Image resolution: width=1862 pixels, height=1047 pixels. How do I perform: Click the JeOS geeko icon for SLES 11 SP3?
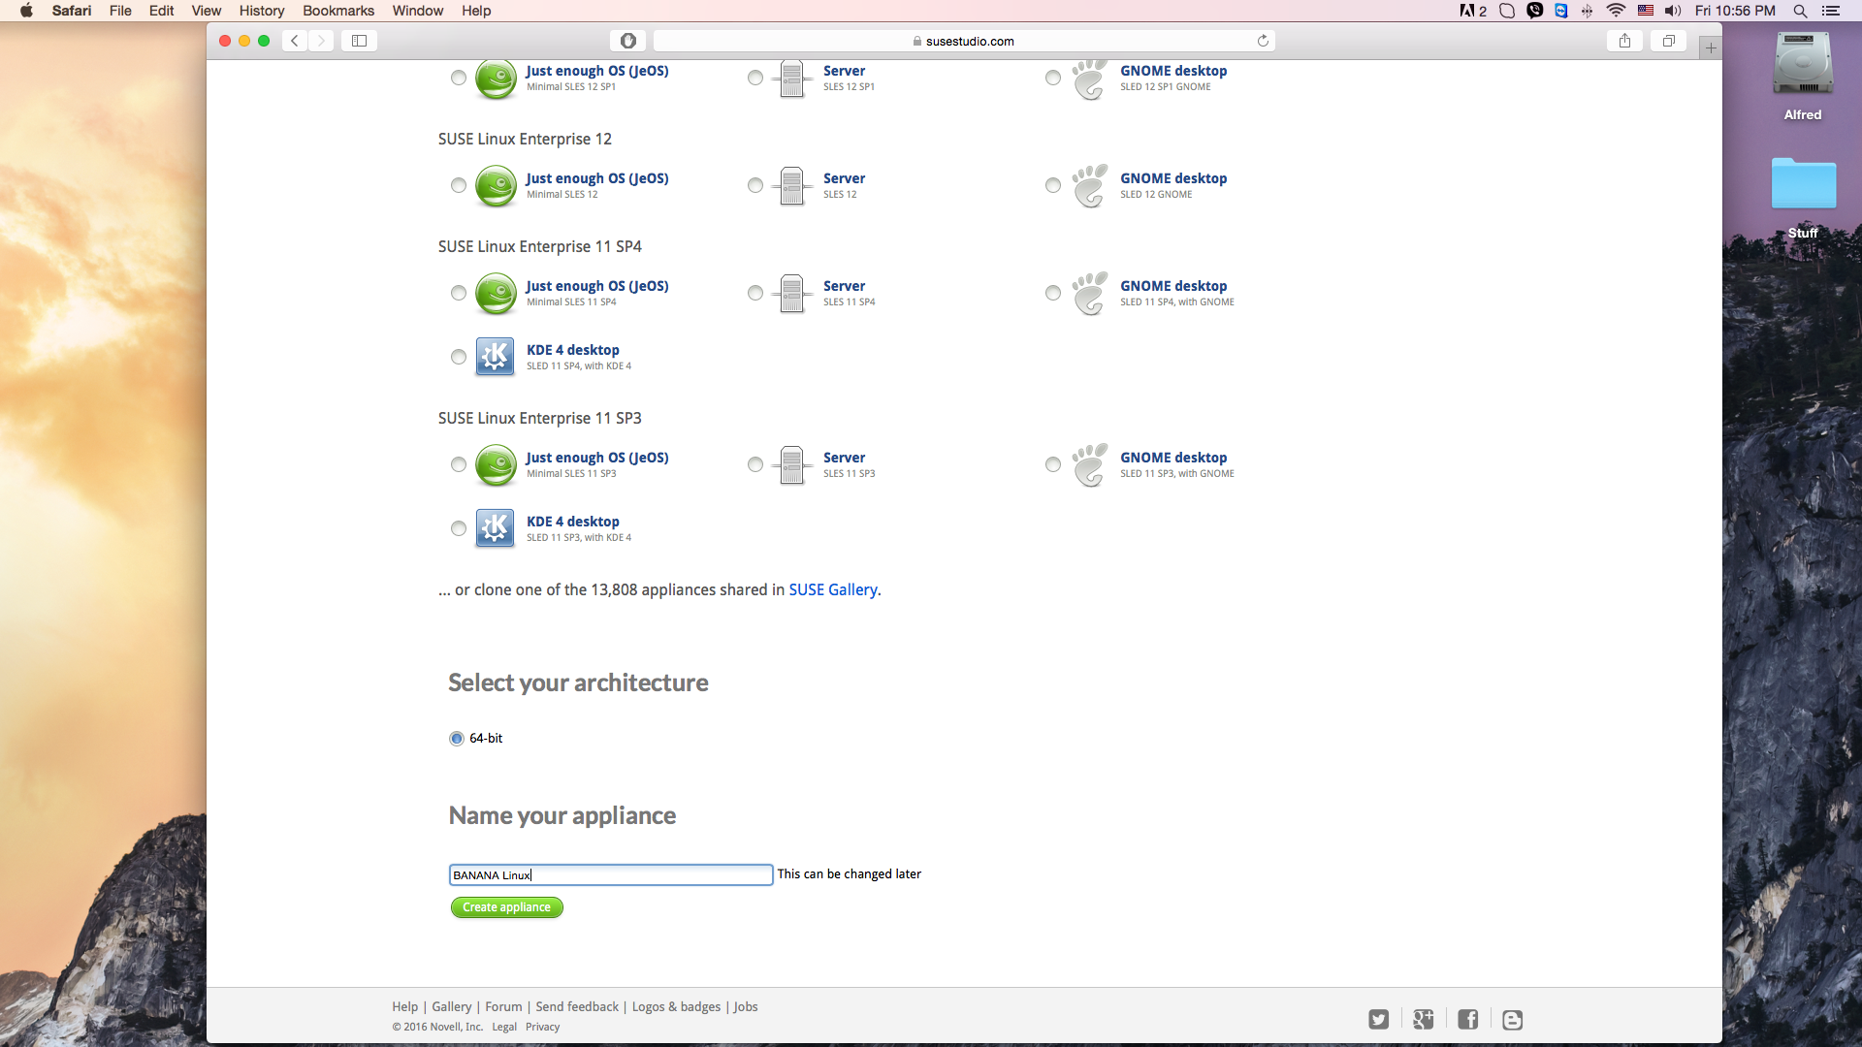coord(496,465)
